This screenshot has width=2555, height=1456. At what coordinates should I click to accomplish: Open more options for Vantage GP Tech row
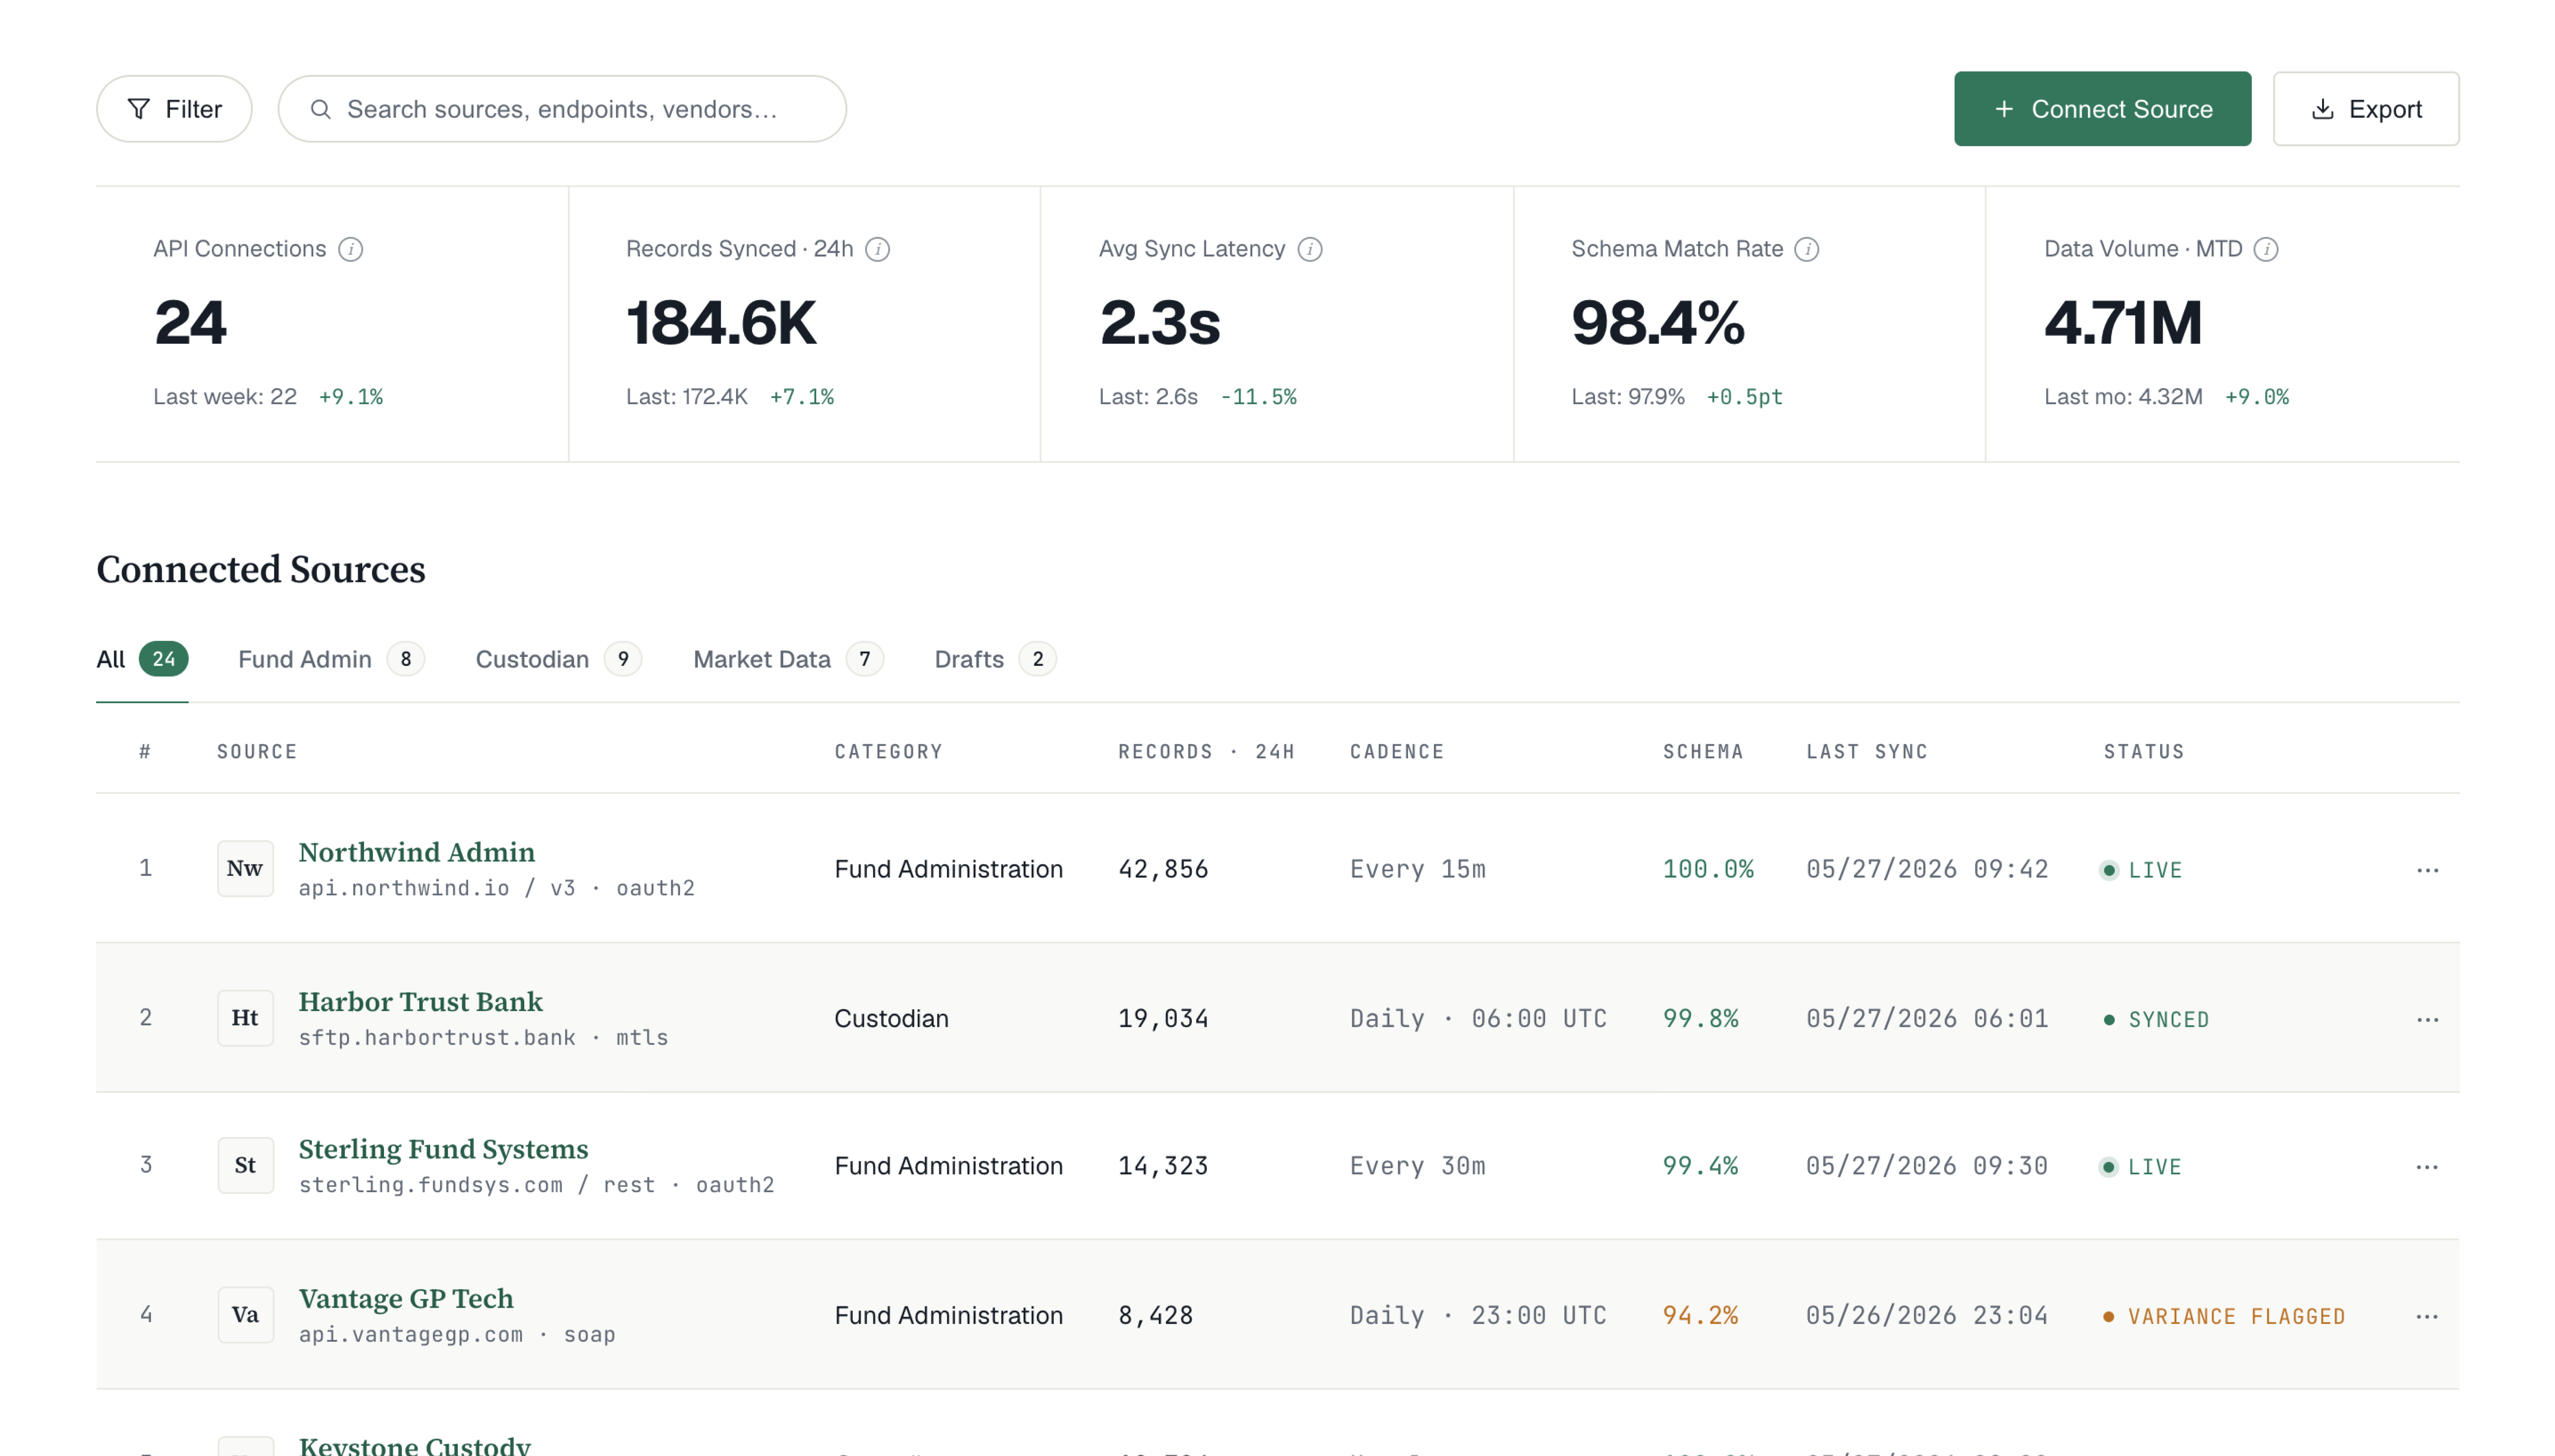pos(2427,1317)
